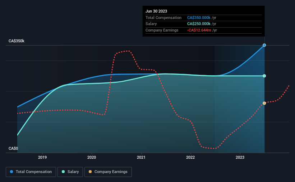295x182 pixels.
Task: Click the 2021 x-axis label
Action: [141, 157]
